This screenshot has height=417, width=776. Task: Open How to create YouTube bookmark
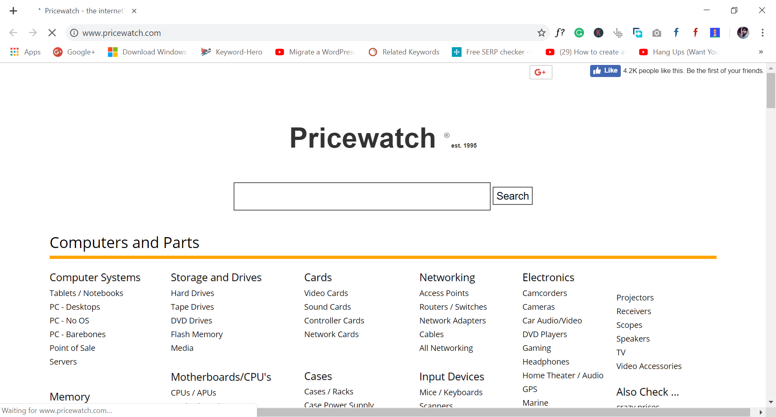click(585, 52)
